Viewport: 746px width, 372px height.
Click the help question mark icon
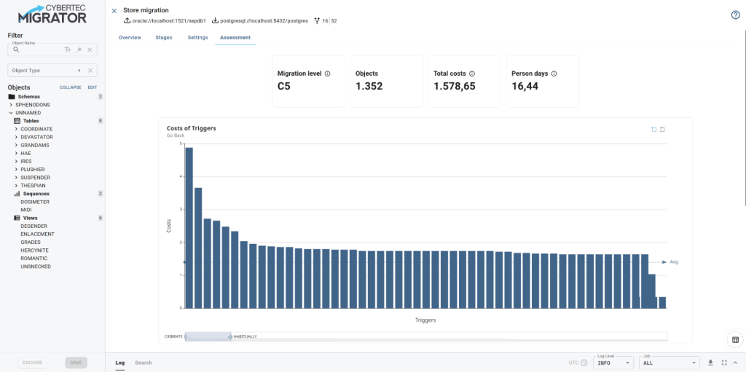click(x=735, y=15)
